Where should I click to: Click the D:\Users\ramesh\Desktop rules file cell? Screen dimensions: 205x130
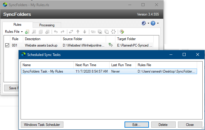(x=166, y=71)
